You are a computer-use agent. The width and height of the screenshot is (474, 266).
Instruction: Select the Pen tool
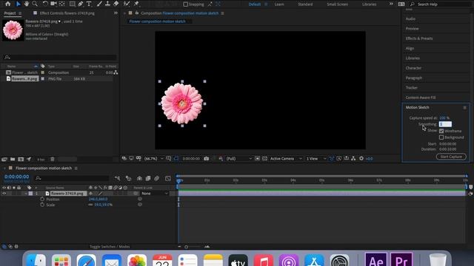coord(81,4)
